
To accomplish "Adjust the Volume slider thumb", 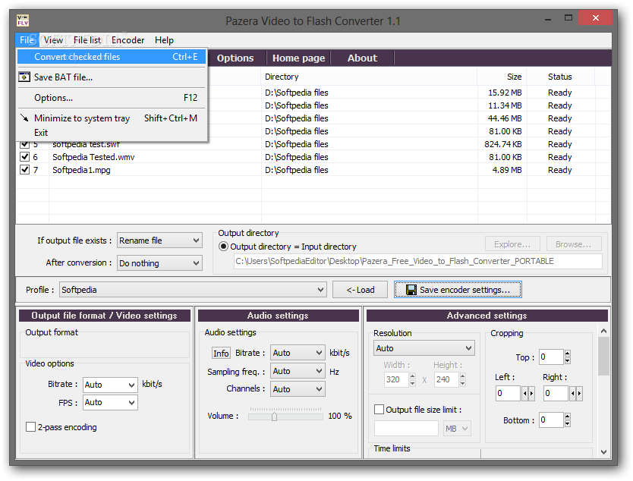I will tap(274, 416).
